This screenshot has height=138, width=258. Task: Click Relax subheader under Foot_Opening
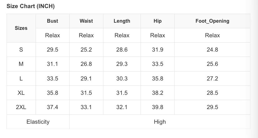[x=212, y=35]
